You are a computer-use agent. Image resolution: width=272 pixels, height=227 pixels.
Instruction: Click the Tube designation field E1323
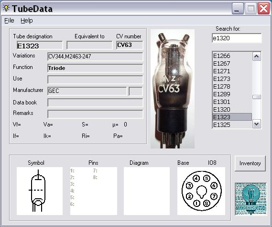(40, 45)
